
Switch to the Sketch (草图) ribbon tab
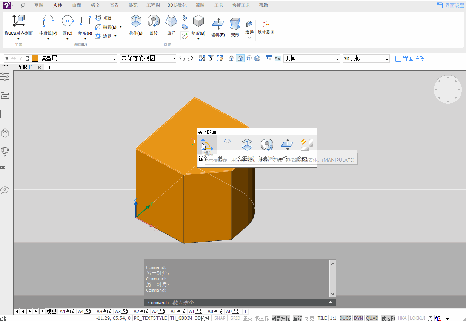39,5
